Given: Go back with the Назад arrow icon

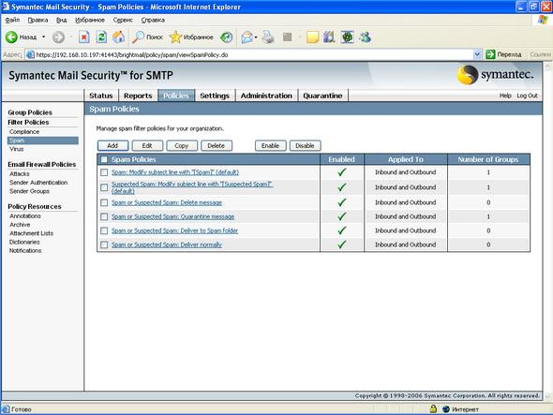Looking at the screenshot, I should click(11, 37).
